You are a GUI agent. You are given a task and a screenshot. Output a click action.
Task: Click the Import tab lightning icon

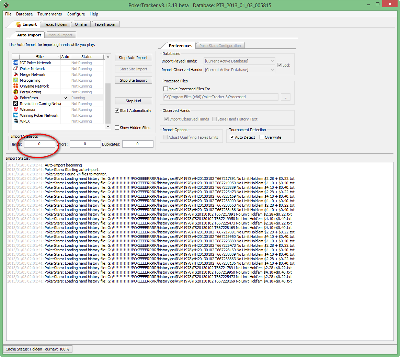pos(18,24)
